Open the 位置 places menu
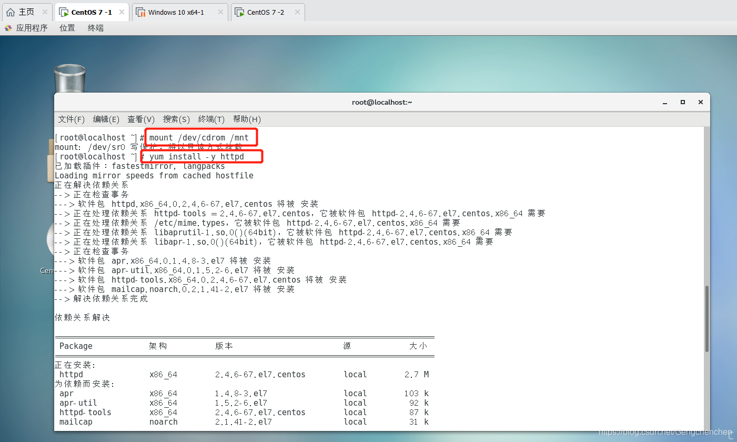 pos(67,28)
